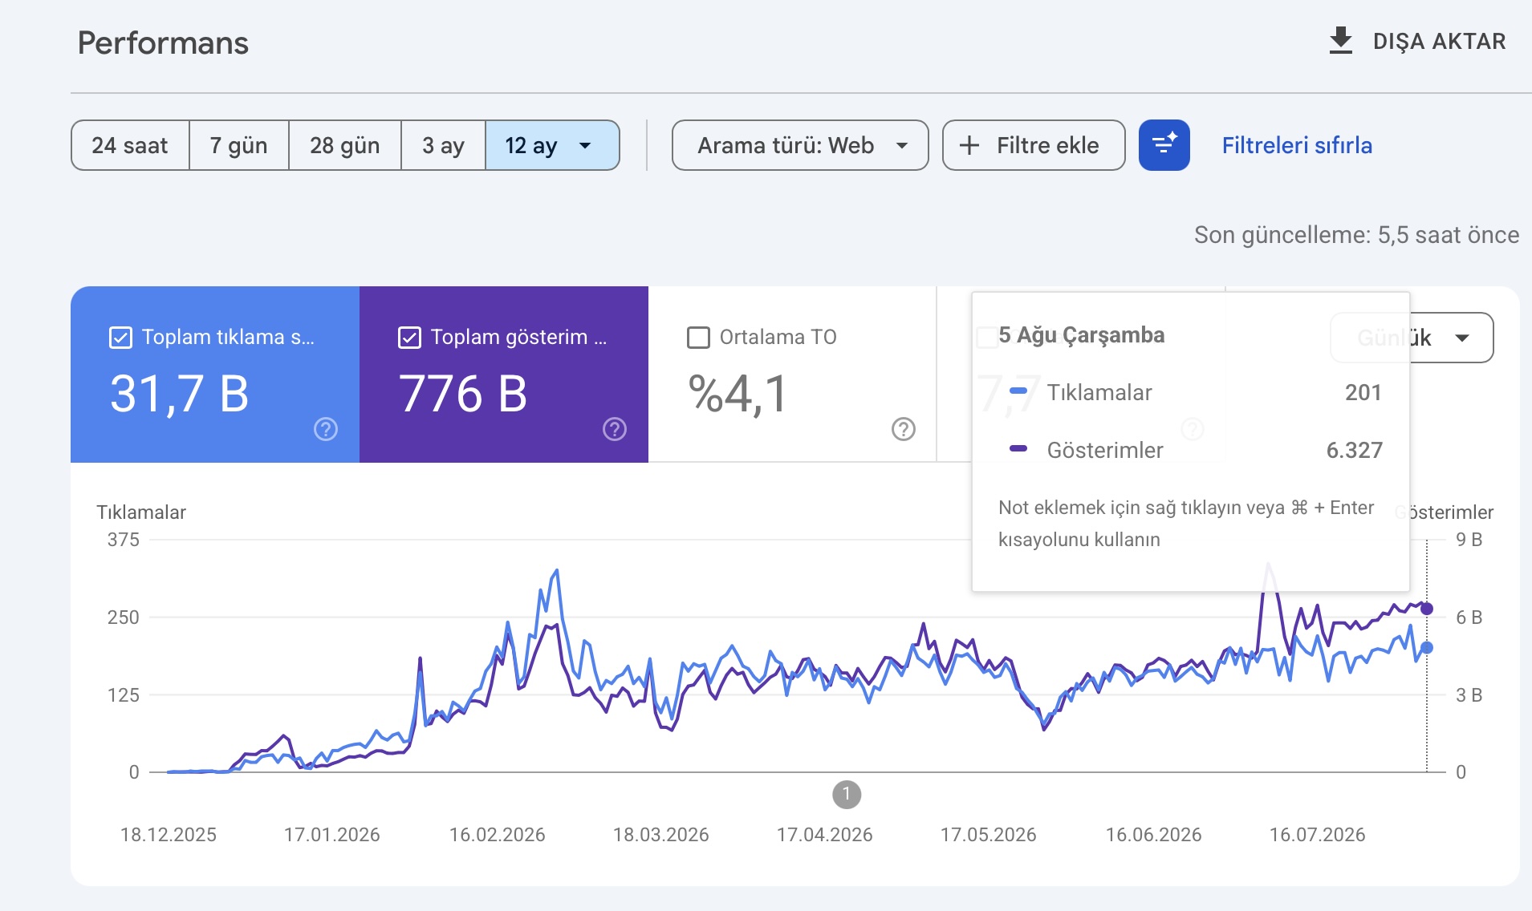The height and width of the screenshot is (911, 1532).
Task: Open the Arama türü: Web dropdown
Action: (x=800, y=145)
